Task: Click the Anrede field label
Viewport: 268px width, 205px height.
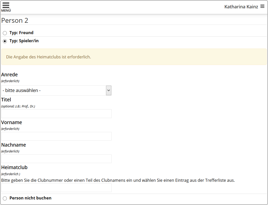Action: 9,75
